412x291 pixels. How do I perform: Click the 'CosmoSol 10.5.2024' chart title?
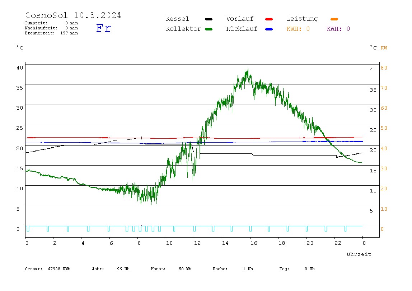point(73,15)
